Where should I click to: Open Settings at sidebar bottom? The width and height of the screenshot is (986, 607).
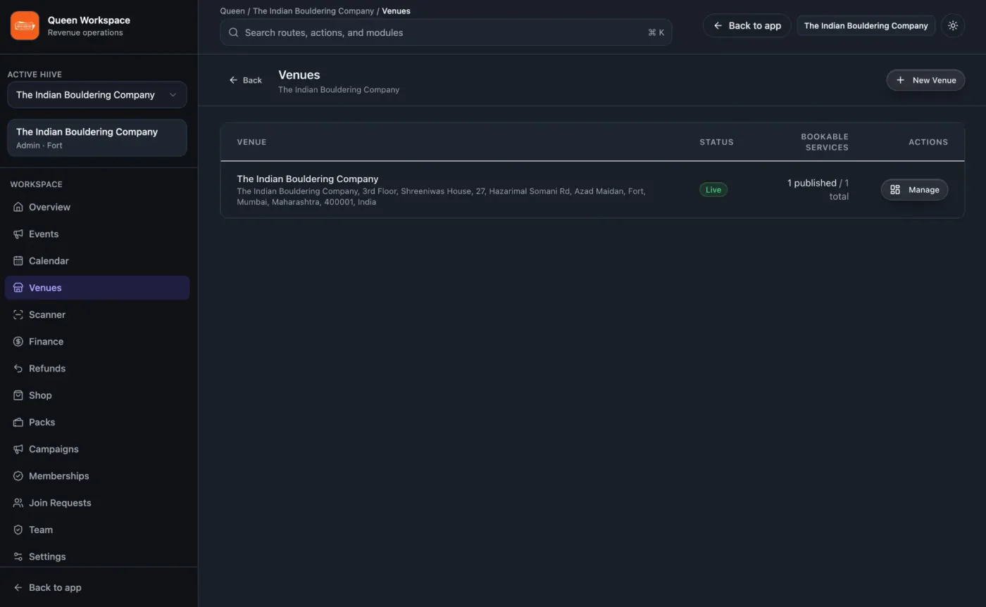(97, 556)
